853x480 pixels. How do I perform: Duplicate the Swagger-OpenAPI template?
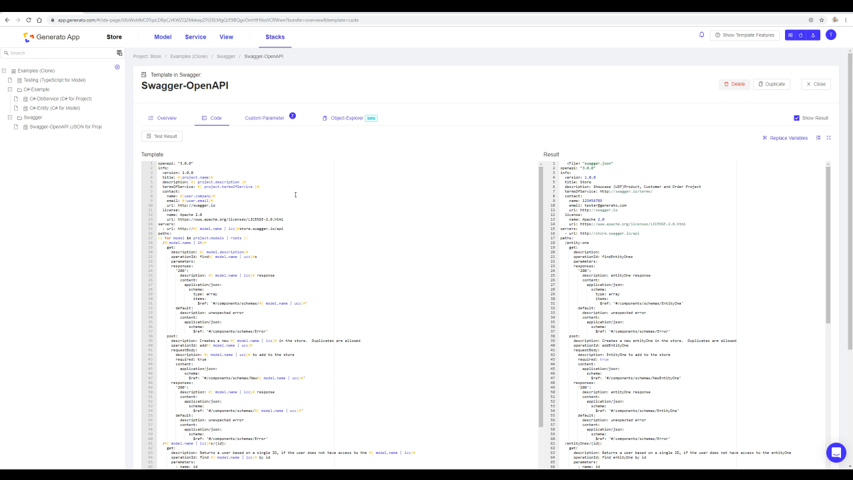coord(772,84)
